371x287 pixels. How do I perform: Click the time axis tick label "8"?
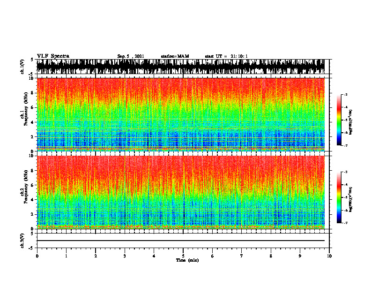pyautogui.click(x=271, y=256)
